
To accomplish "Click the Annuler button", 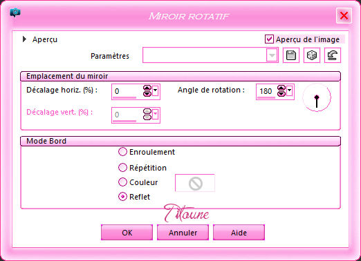I will tap(183, 233).
